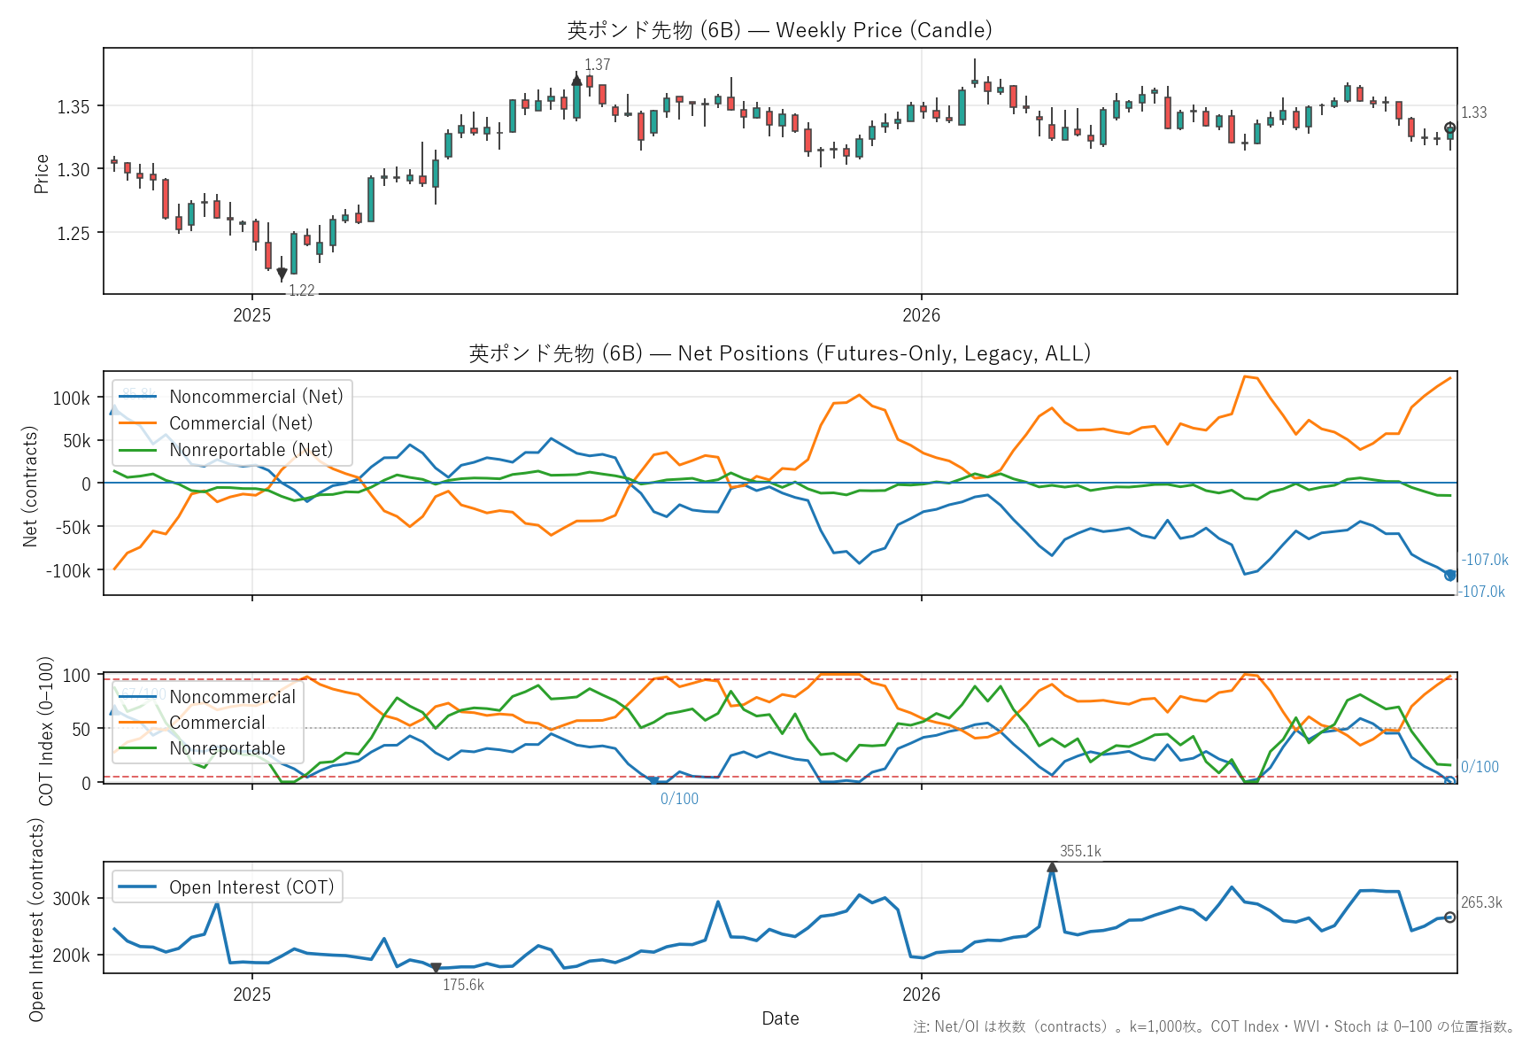Click the blue Noncommercial (Net) legend line

(x=138, y=397)
